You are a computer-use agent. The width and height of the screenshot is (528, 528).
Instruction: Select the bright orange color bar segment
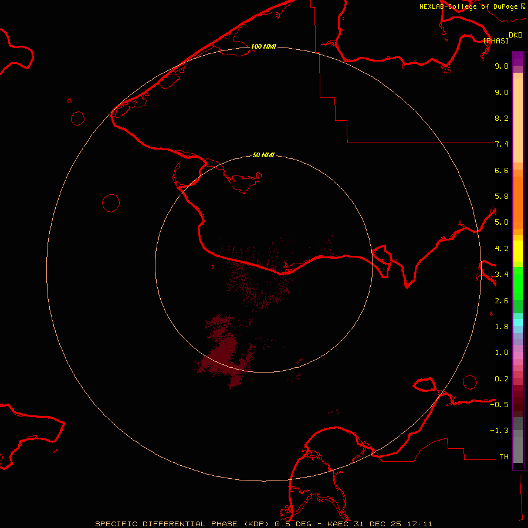pyautogui.click(x=518, y=202)
